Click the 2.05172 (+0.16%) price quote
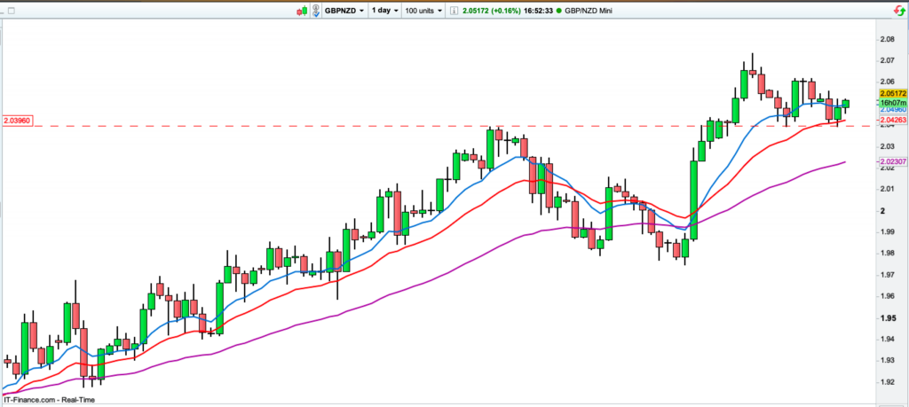Screen dimensions: 909x407 tap(492, 11)
